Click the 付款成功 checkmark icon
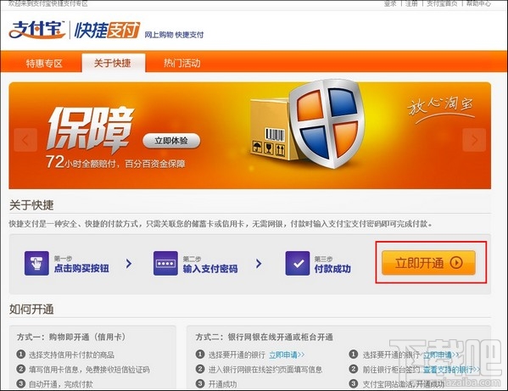Image resolution: width=508 pixels, height=391 pixels. (x=298, y=263)
